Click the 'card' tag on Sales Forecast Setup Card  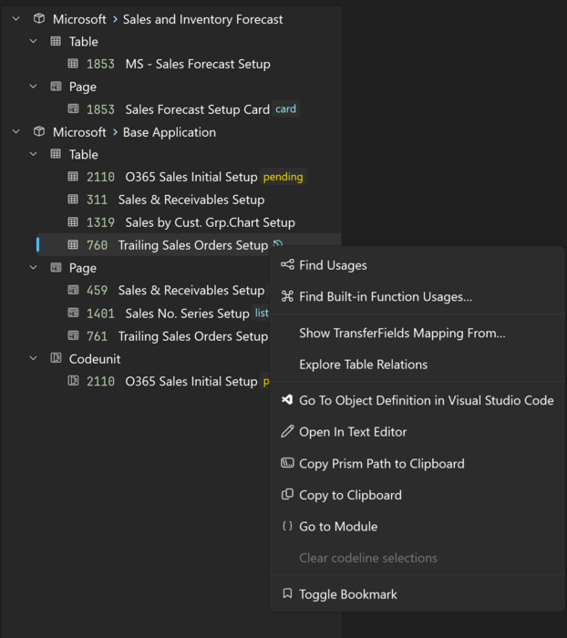click(x=285, y=108)
